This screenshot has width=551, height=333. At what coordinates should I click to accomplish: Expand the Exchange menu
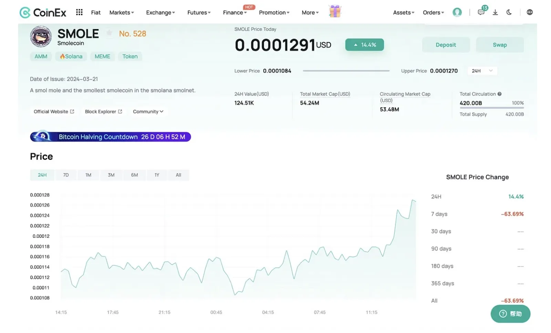160,12
